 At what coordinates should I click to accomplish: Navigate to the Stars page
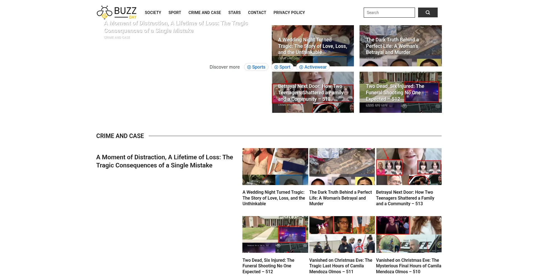click(234, 13)
